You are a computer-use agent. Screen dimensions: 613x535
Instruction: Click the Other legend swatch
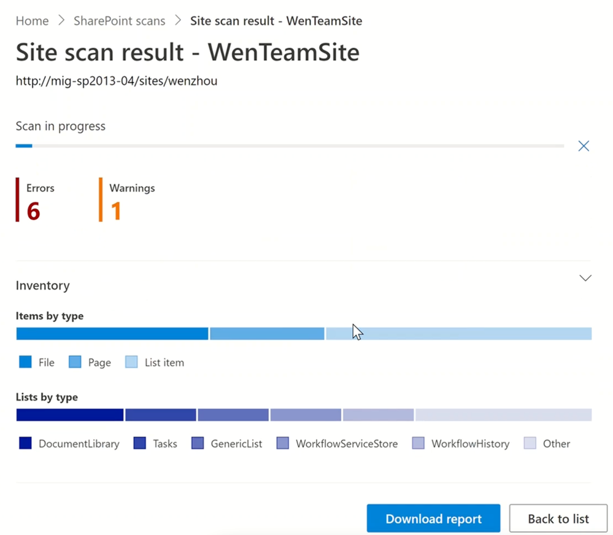click(530, 443)
